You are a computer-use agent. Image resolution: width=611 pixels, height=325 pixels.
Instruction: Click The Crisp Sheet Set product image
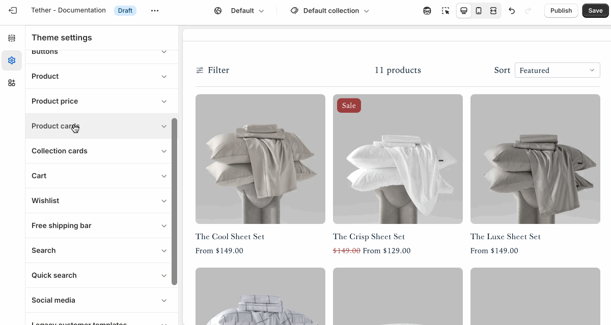tap(398, 159)
